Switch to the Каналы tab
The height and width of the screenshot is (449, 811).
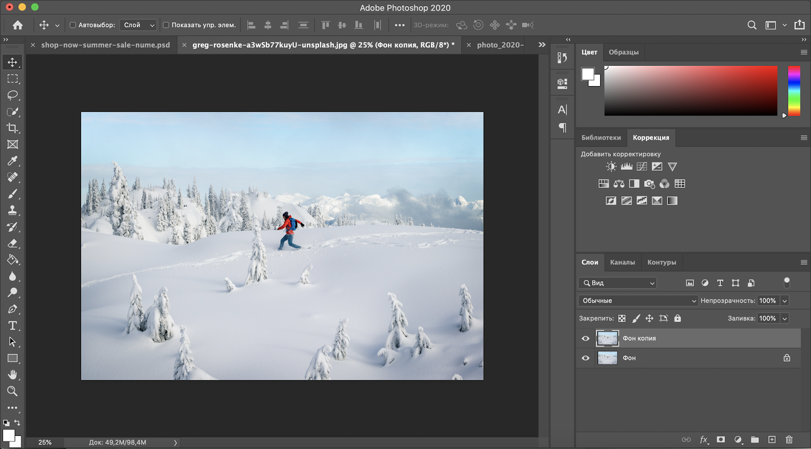(622, 262)
